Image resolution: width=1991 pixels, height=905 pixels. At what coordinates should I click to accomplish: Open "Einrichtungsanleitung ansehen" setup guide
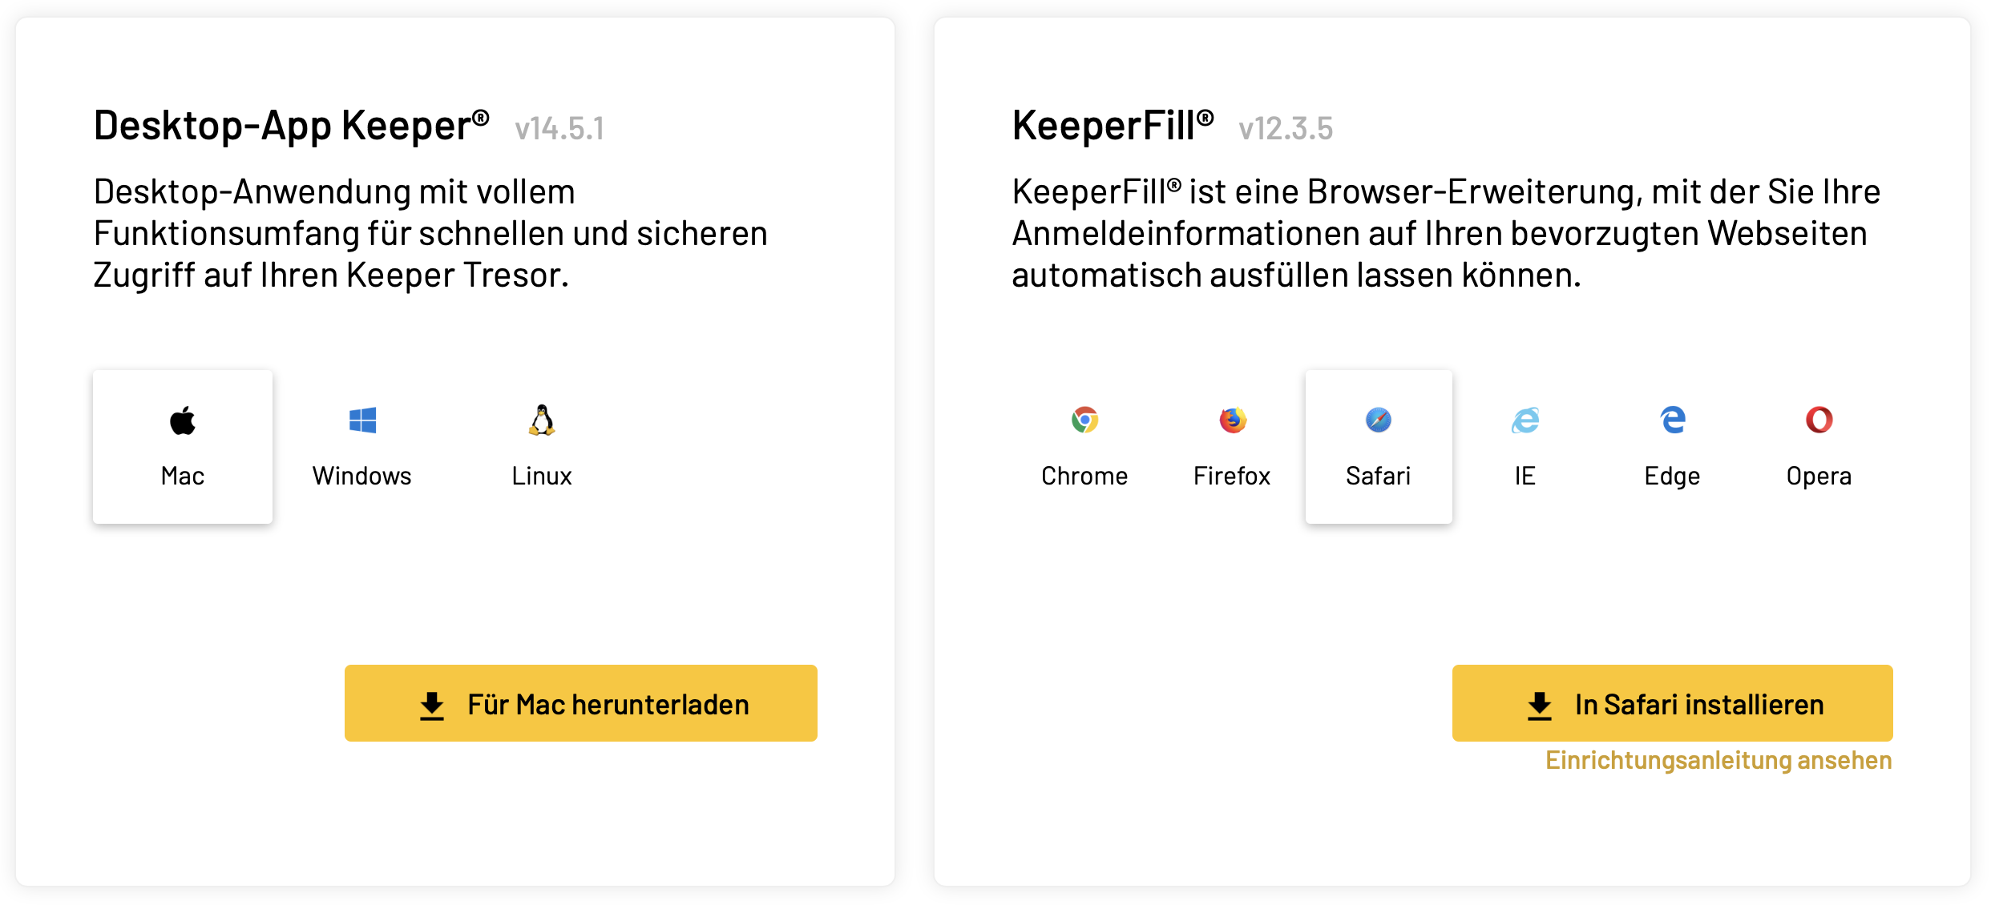[1718, 762]
